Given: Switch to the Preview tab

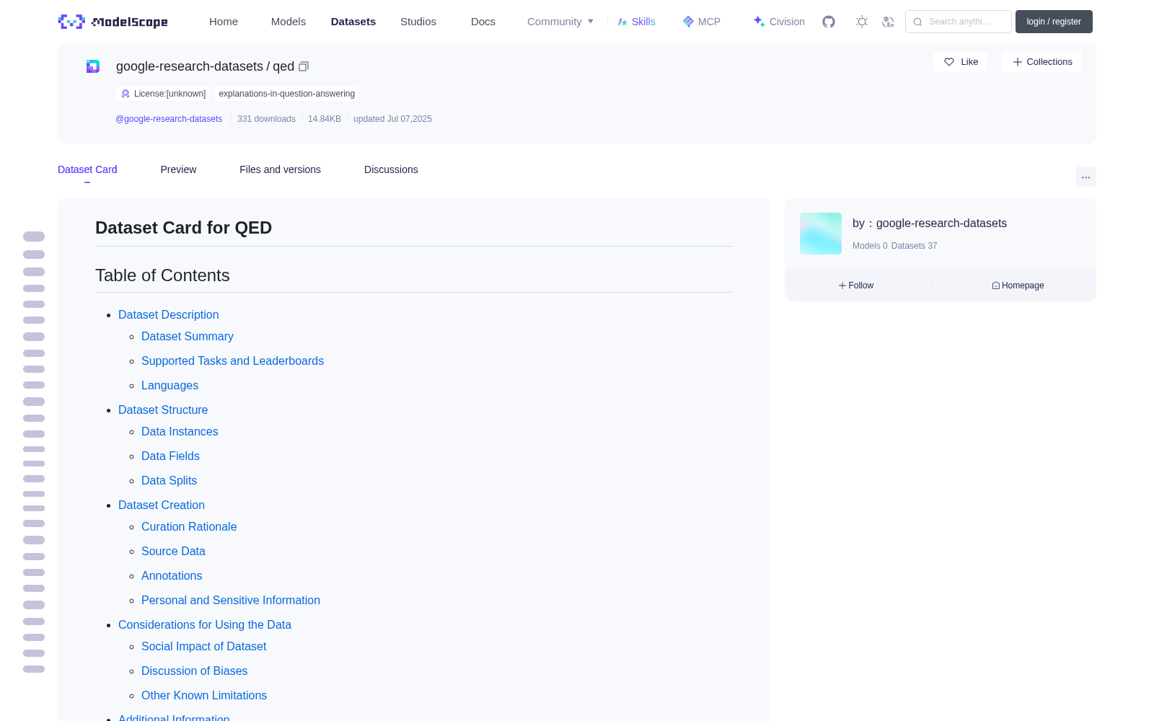Looking at the screenshot, I should click(178, 169).
